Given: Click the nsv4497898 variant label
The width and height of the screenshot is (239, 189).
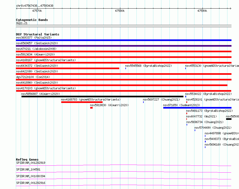Looking at the screenshot, I should point(222,133).
